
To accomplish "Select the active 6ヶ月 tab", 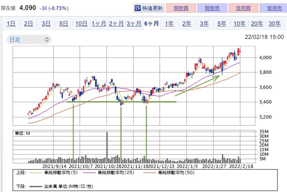I will coord(152,24).
